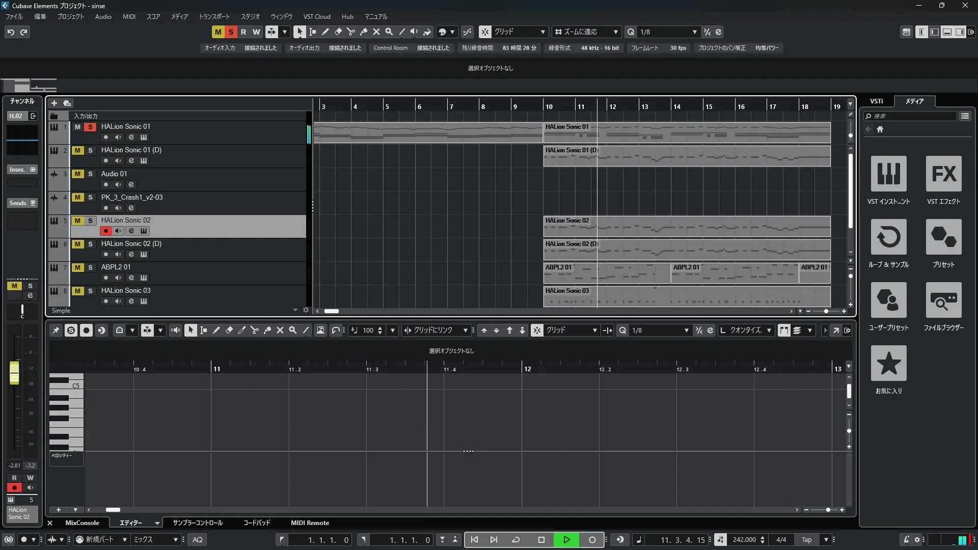The width and height of the screenshot is (978, 550).
Task: Solo the HALion Sonic 03 track
Action: click(90, 291)
